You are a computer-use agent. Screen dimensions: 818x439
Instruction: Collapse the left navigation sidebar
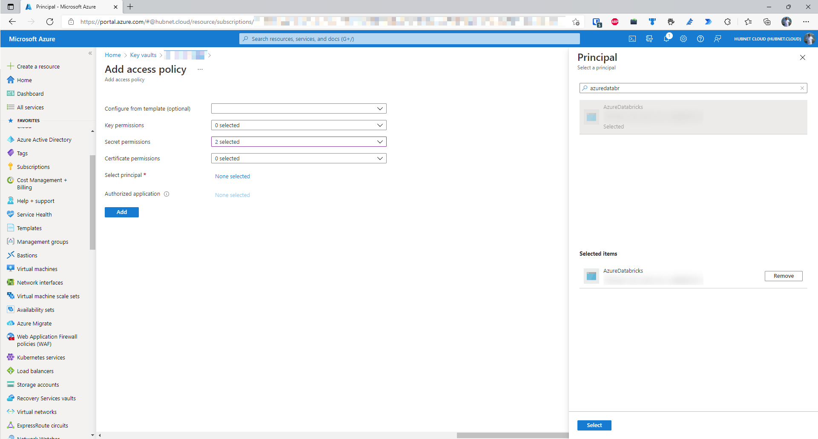tap(90, 53)
